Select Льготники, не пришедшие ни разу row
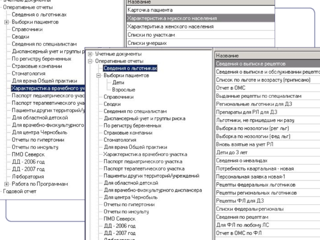Viewport: 320px width, 240px height. click(267, 120)
